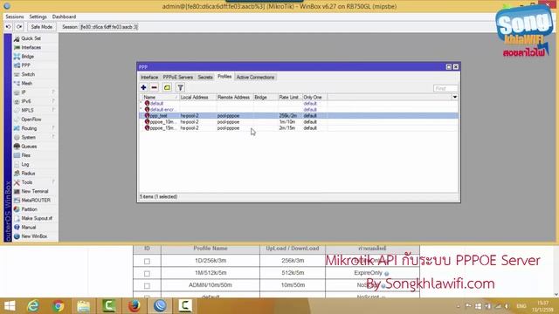Image resolution: width=559 pixels, height=314 pixels.
Task: Click the Session address field
Action: coord(108,27)
